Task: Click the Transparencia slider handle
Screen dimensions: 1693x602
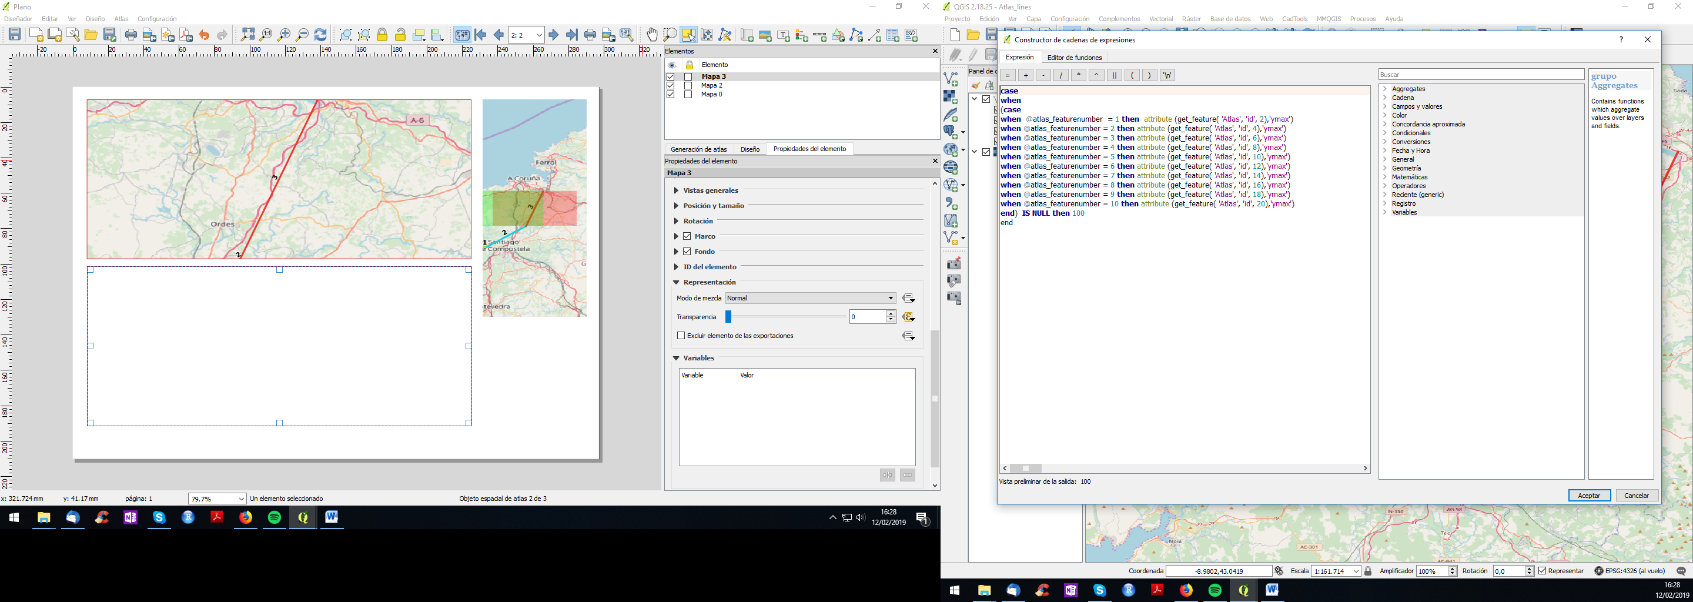Action: pyautogui.click(x=728, y=317)
